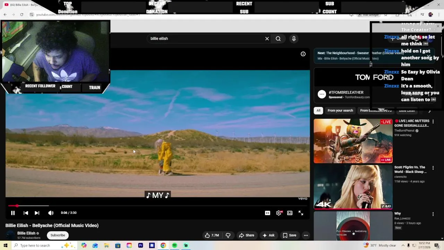Viewport: 444px width, 250px height.
Task: Open the video info card icon
Action: pyautogui.click(x=303, y=54)
